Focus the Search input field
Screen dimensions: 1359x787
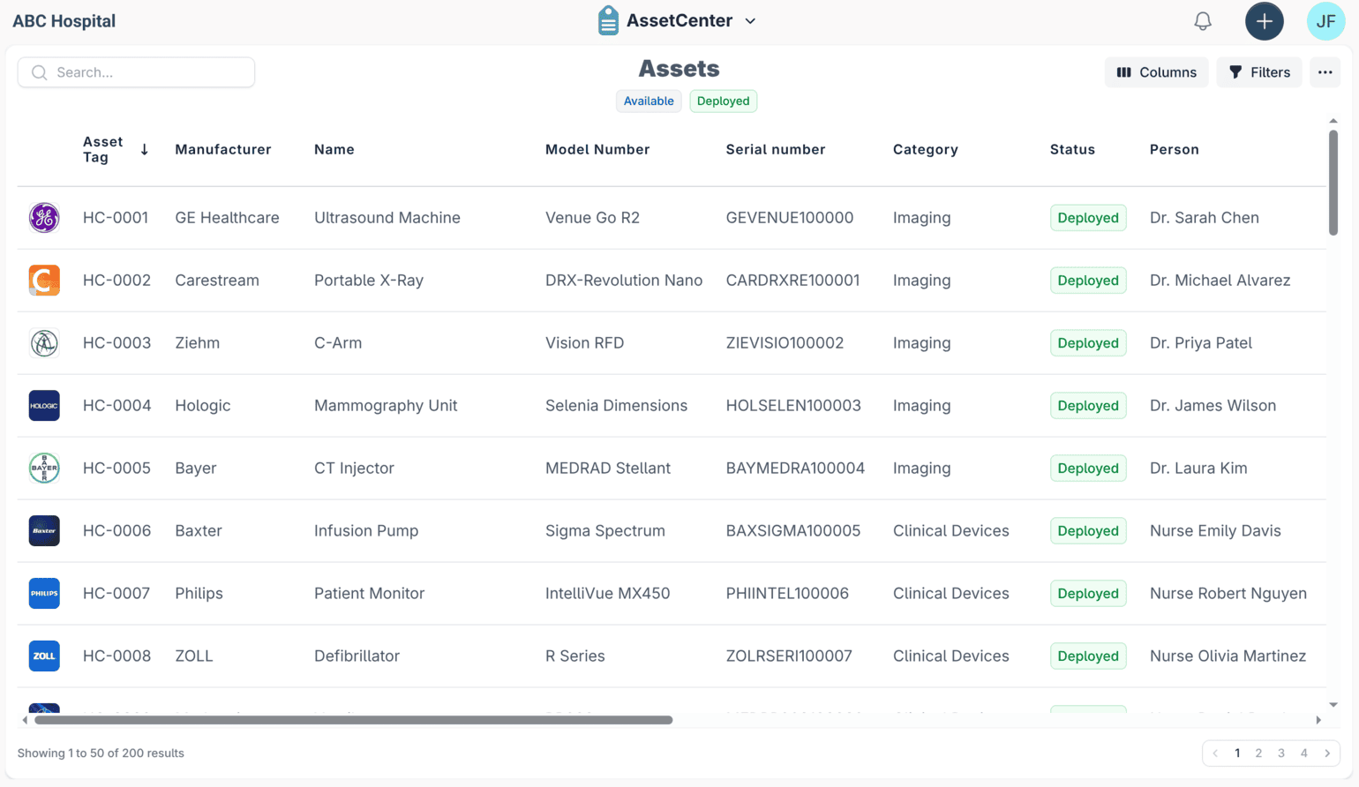tap(136, 72)
